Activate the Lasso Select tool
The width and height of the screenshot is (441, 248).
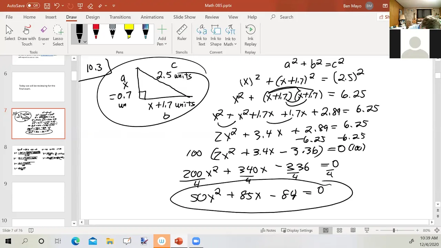58,35
